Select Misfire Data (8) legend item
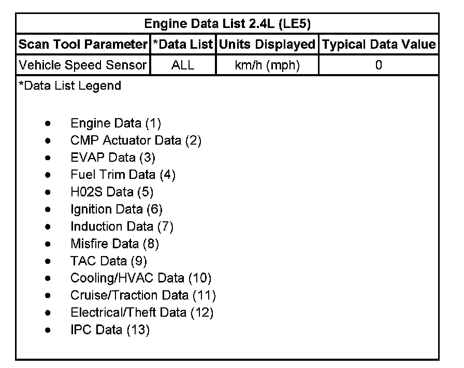 coord(114,244)
